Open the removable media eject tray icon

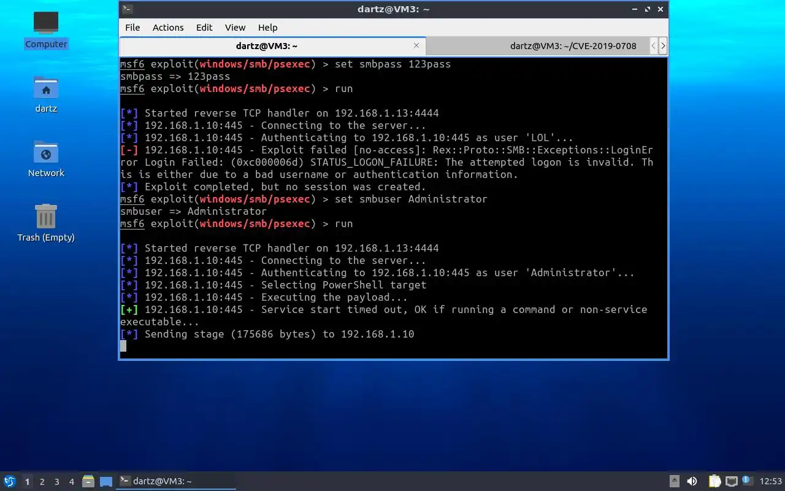pos(674,481)
